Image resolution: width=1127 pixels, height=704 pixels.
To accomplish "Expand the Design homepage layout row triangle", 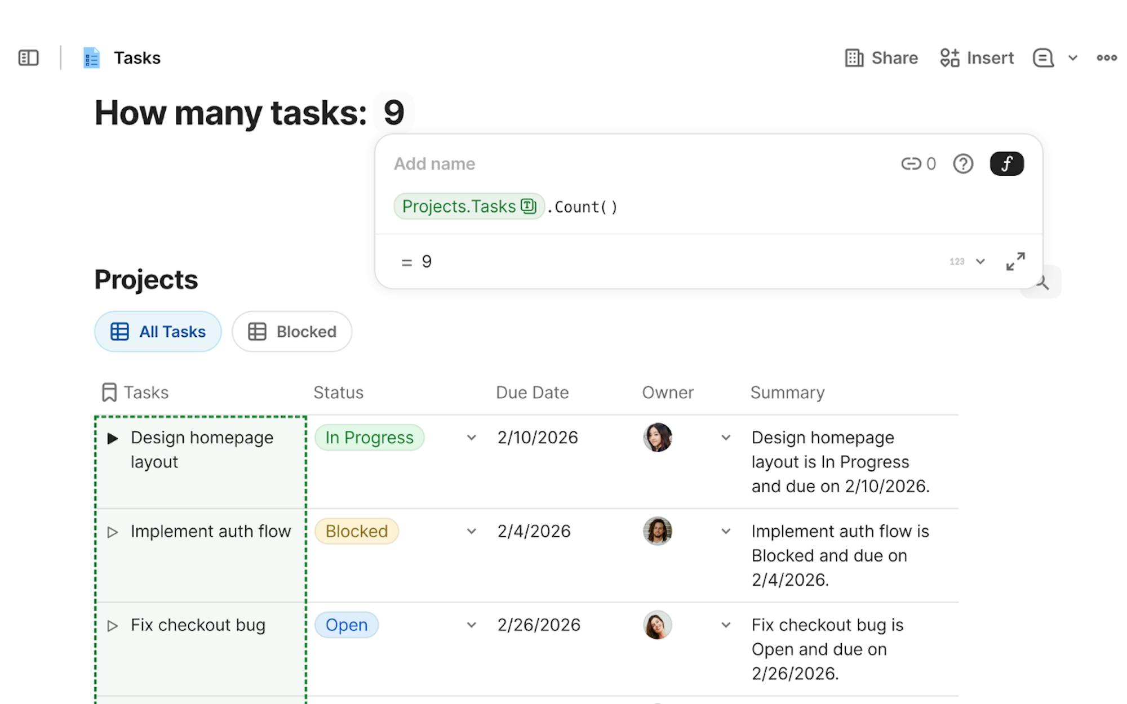I will click(113, 438).
